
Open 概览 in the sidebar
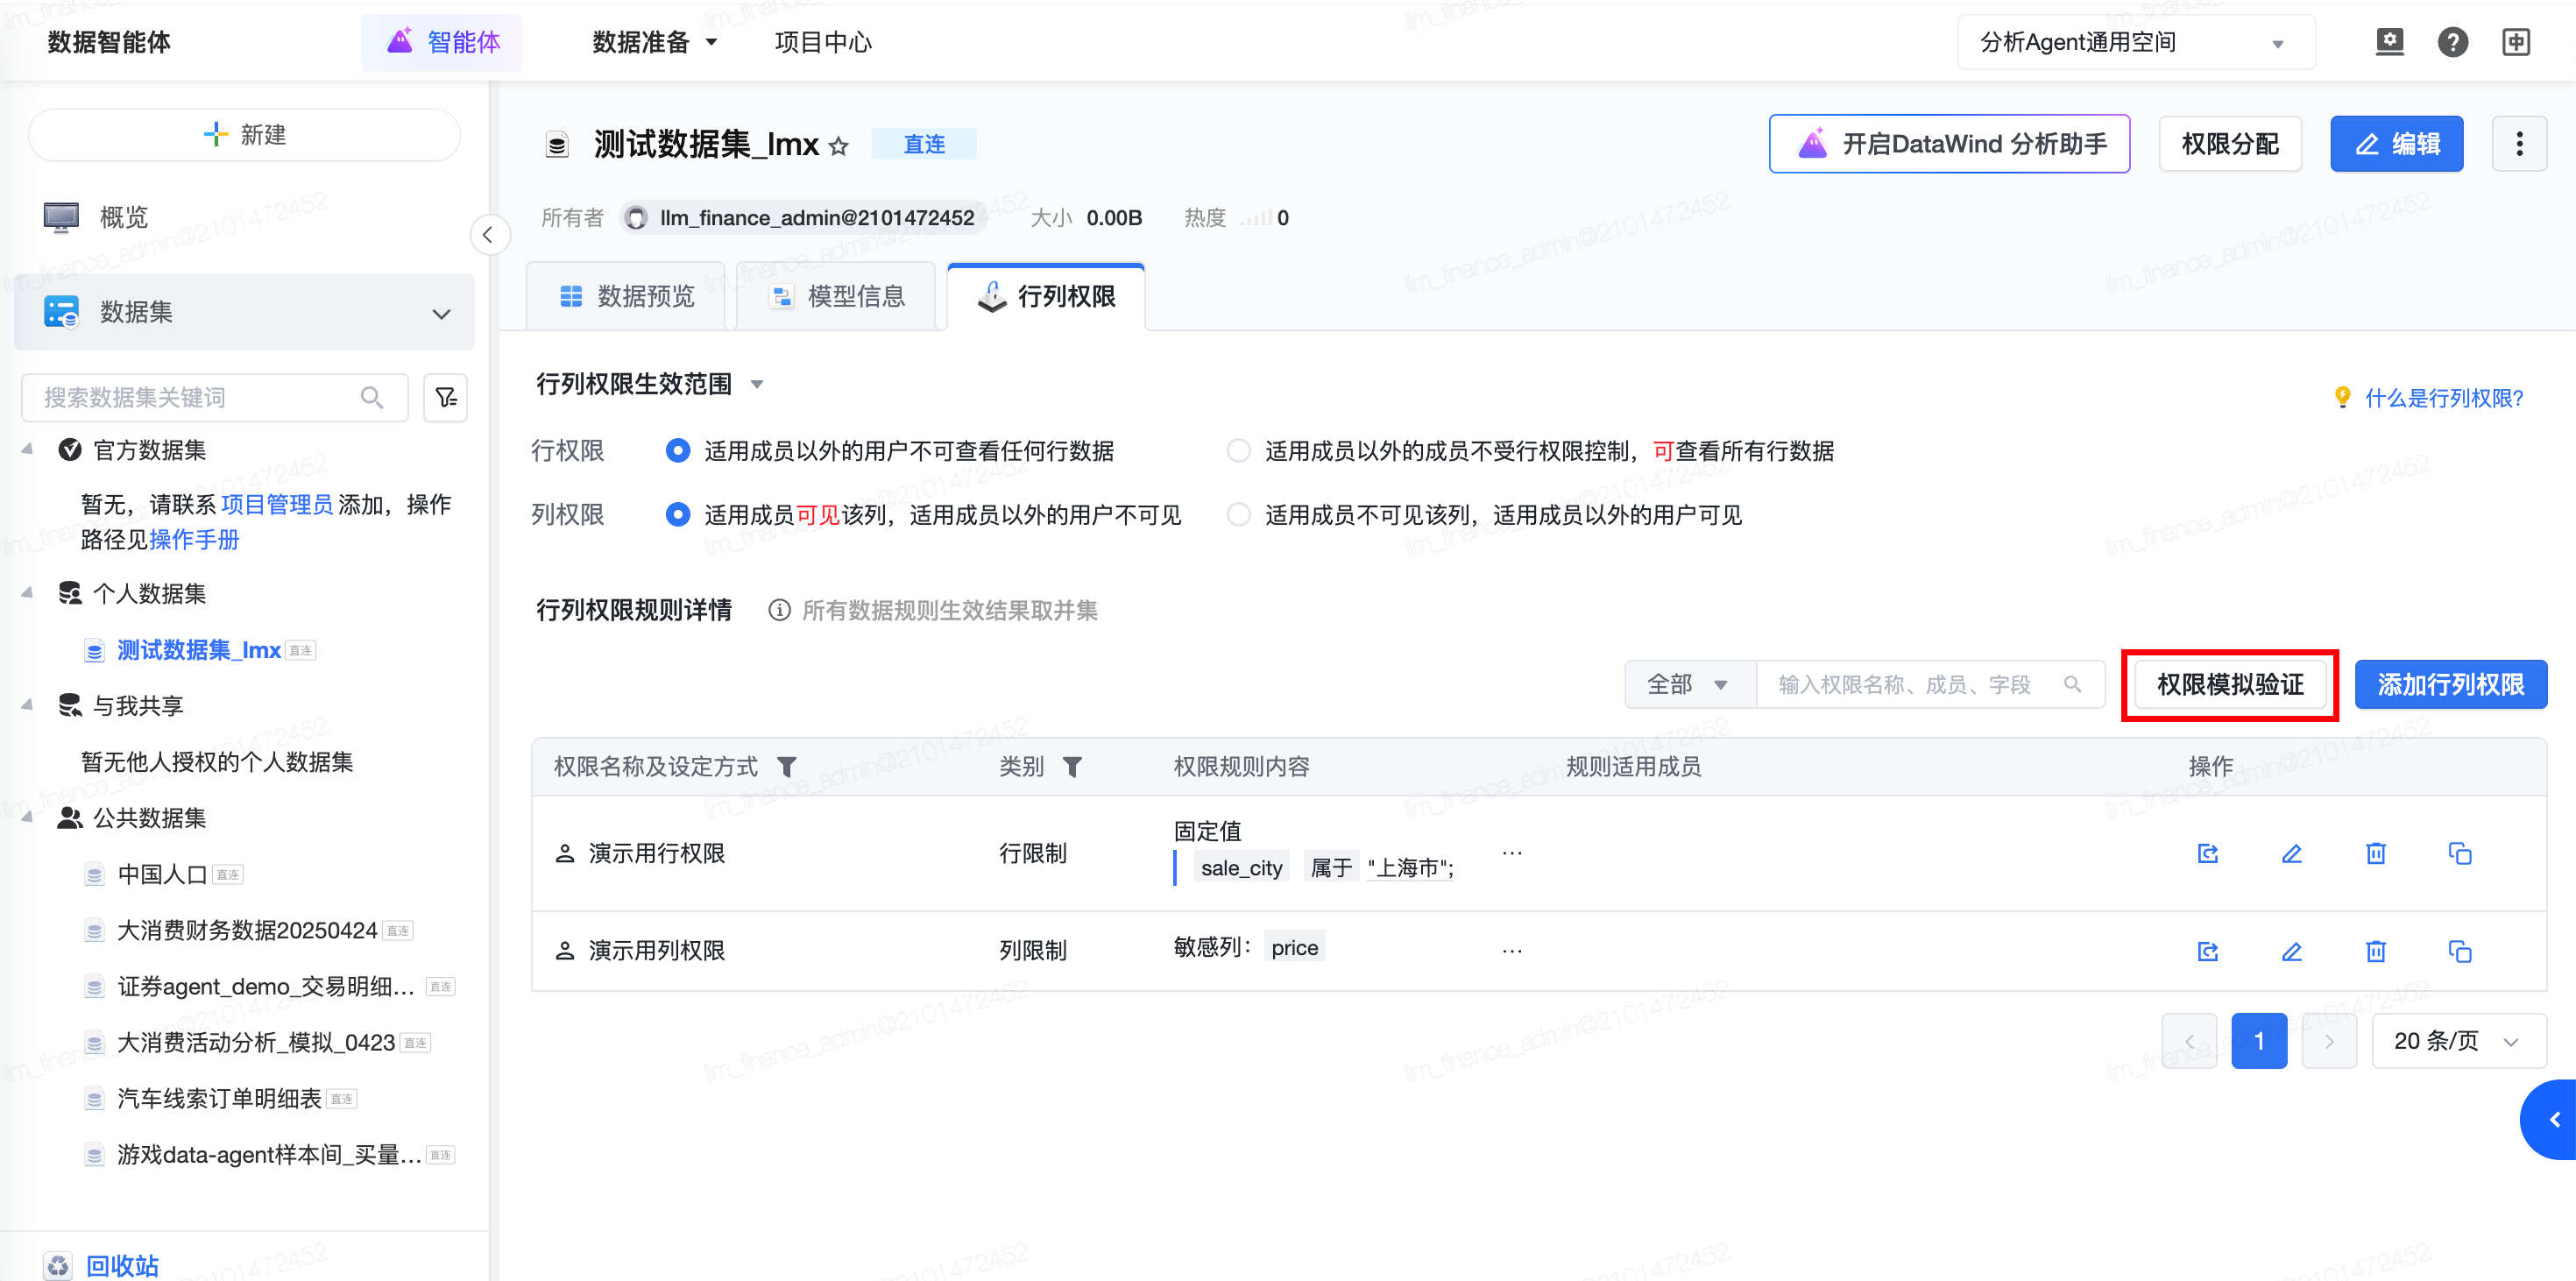coord(244,217)
